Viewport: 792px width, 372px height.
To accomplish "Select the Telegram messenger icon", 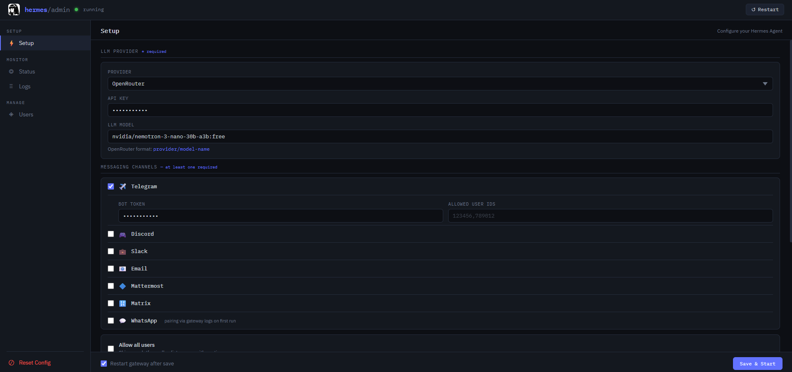I will [123, 186].
